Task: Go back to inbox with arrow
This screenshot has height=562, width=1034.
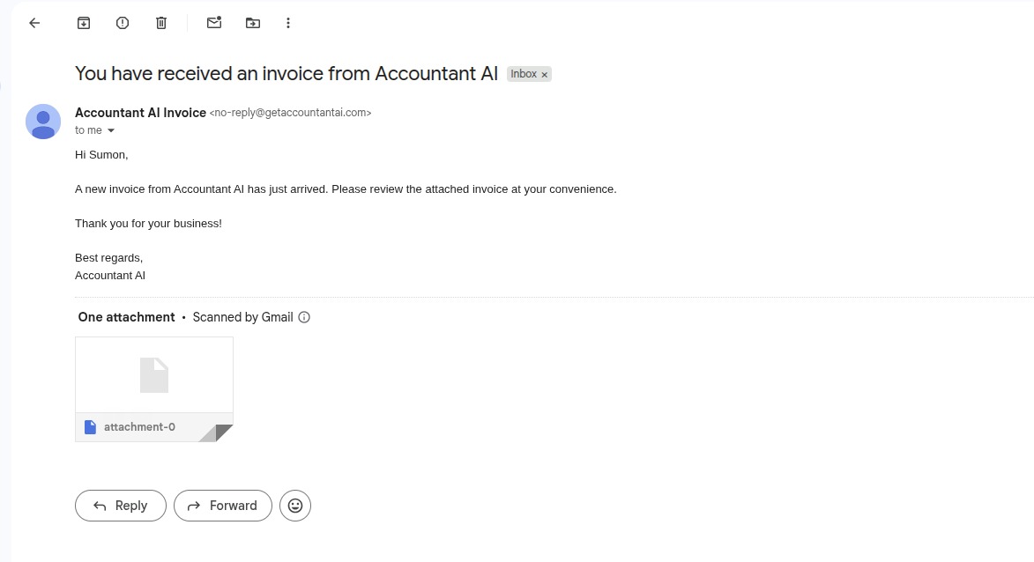Action: click(34, 23)
